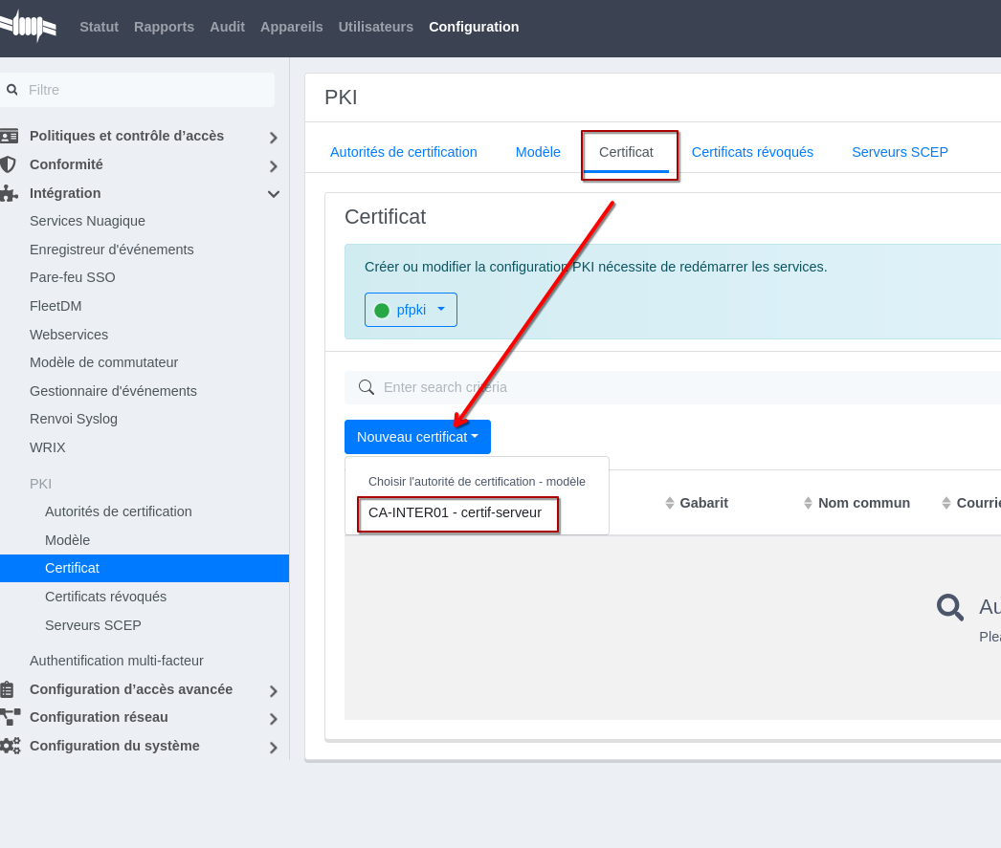The image size is (1001, 848).
Task: Open the Serveurs SCEP tab
Action: tap(900, 152)
